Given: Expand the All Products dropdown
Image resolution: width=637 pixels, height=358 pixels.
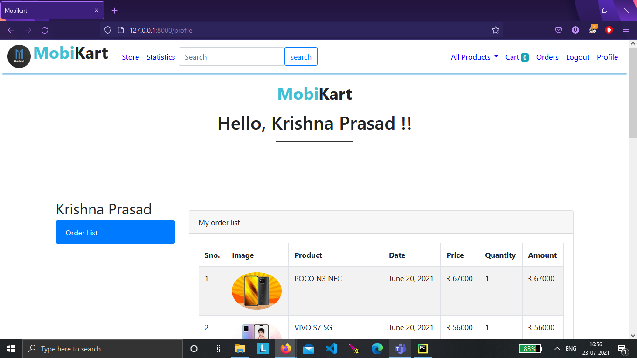Looking at the screenshot, I should (474, 57).
